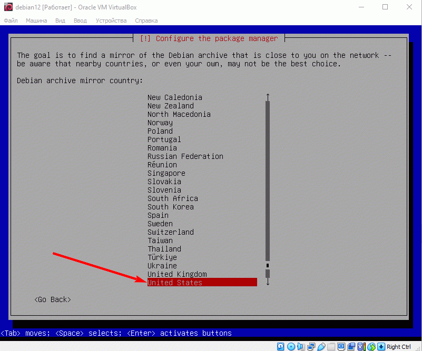The image size is (422, 351).
Task: Click the highlighted United States entry
Action: point(202,283)
